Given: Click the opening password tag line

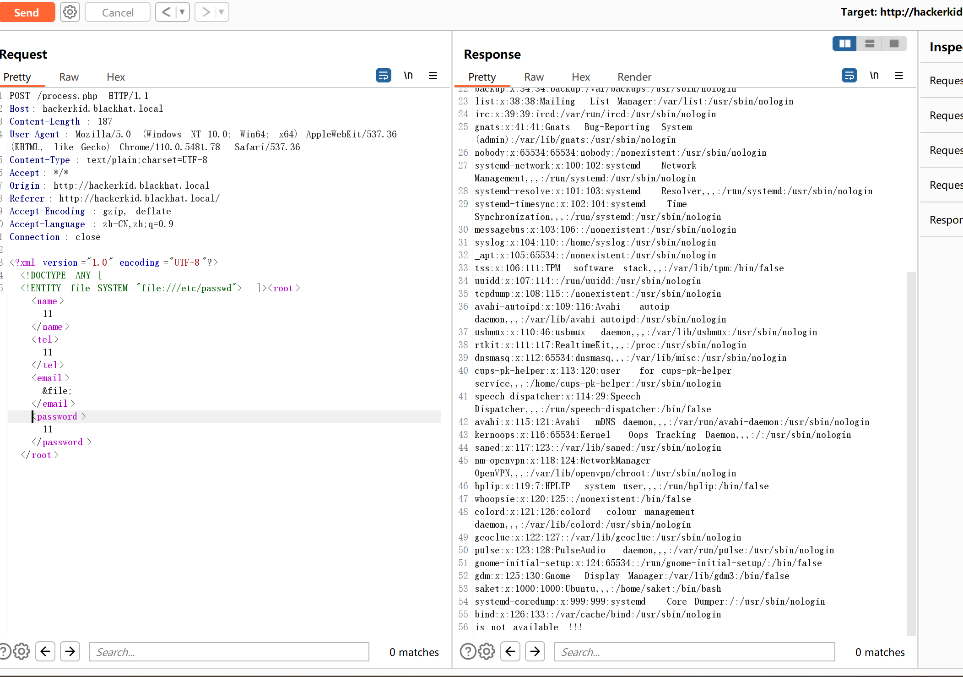Looking at the screenshot, I should tap(59, 416).
